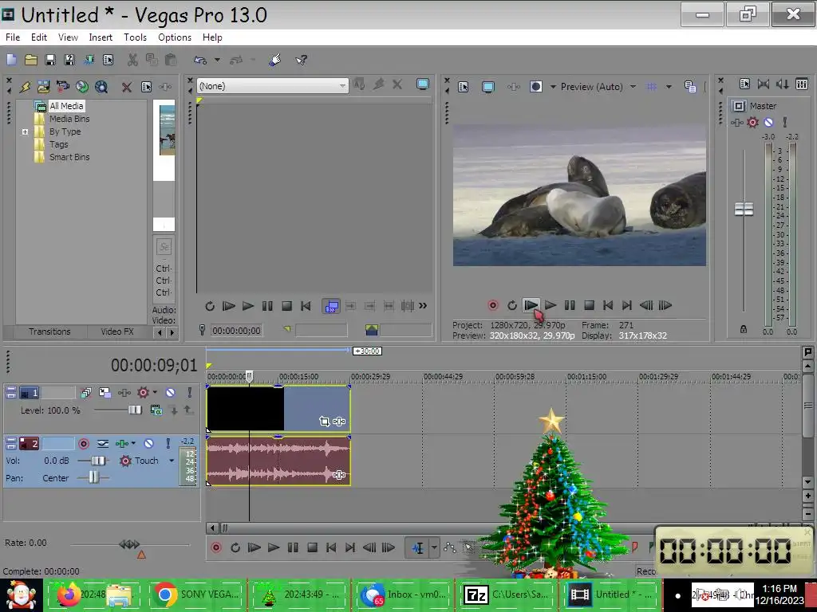Open split screen view dropdown arrow
The image size is (817, 612).
(x=553, y=87)
